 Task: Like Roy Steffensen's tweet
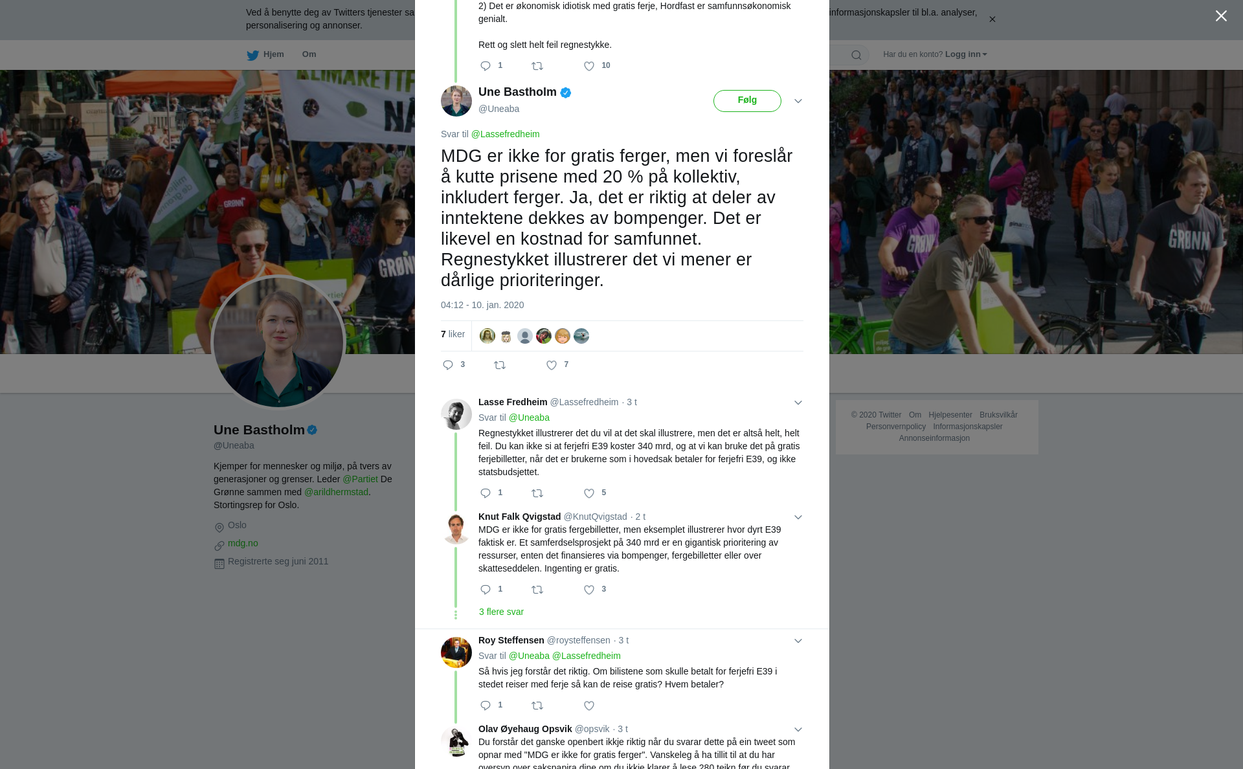(589, 706)
